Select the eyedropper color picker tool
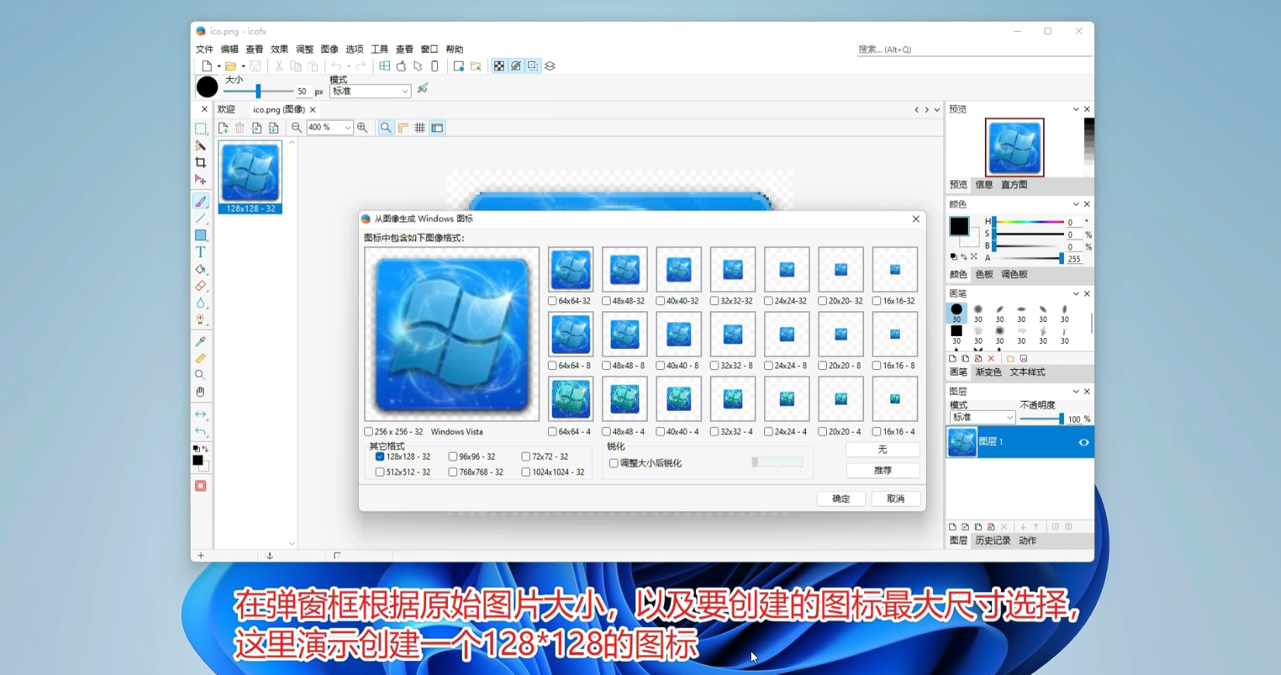This screenshot has height=675, width=1281. [201, 341]
